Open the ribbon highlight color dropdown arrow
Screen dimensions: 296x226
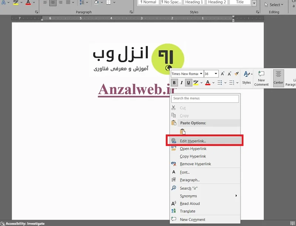tap(21, 2)
